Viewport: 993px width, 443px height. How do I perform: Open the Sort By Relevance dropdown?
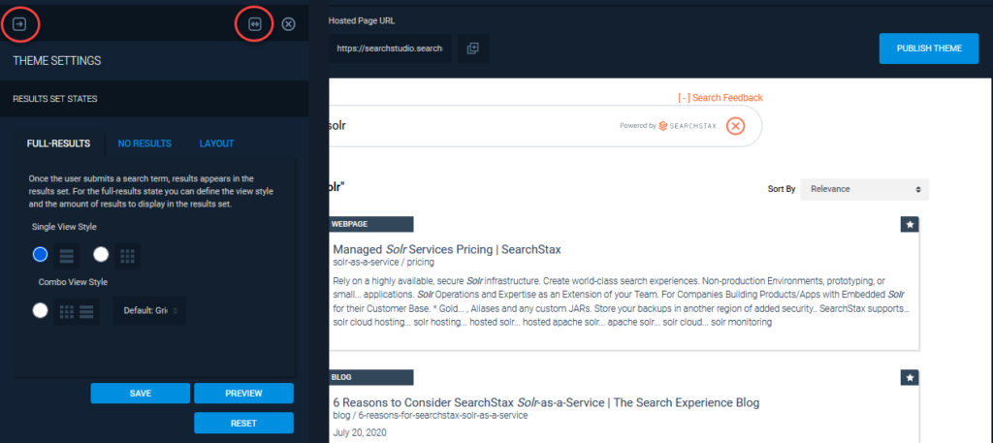[864, 189]
